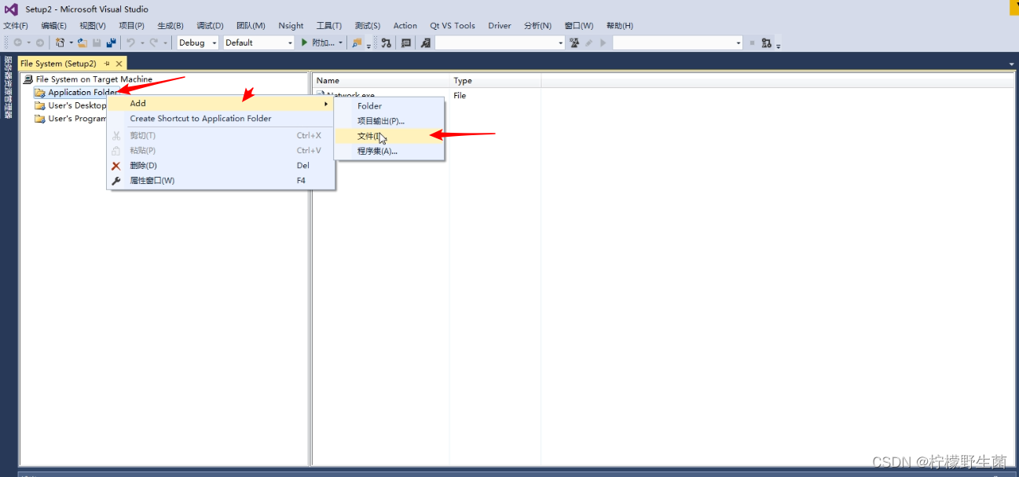This screenshot has height=477, width=1019.
Task: Open the Nsight menu
Action: [x=291, y=25]
